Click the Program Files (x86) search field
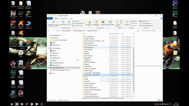The image size is (189, 106). [x=151, y=31]
